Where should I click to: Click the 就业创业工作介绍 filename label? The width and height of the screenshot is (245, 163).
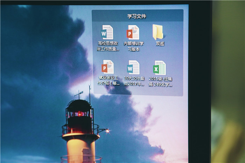tap(109, 81)
